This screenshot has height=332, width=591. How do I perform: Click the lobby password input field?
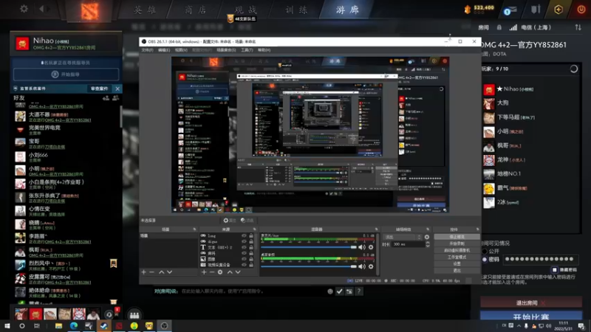click(540, 259)
